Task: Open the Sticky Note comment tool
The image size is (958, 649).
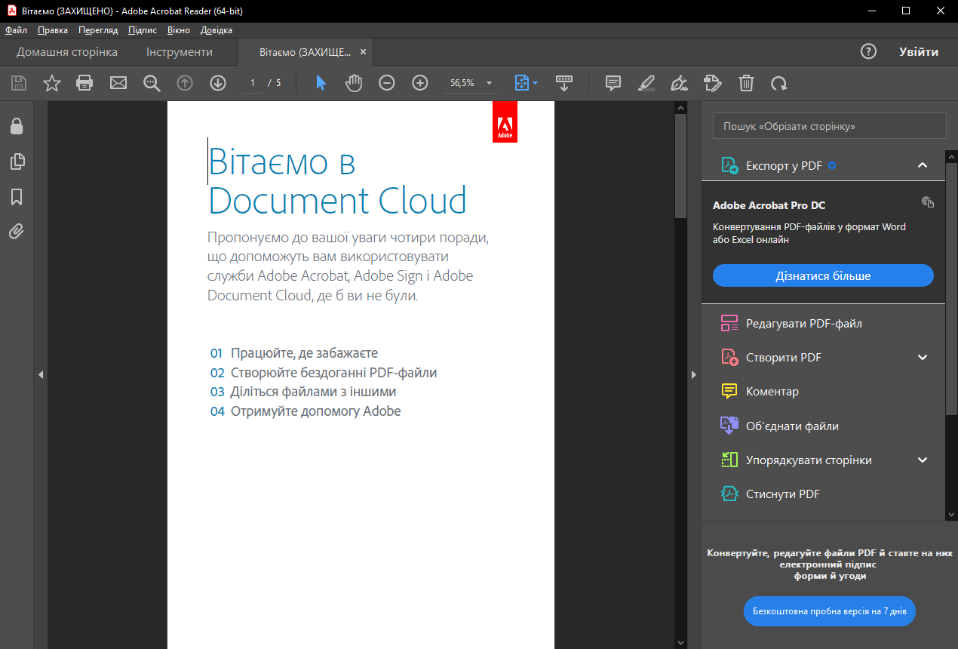Action: tap(613, 83)
